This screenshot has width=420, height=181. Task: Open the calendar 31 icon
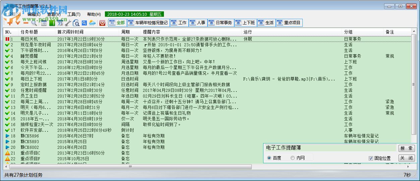[60, 23]
